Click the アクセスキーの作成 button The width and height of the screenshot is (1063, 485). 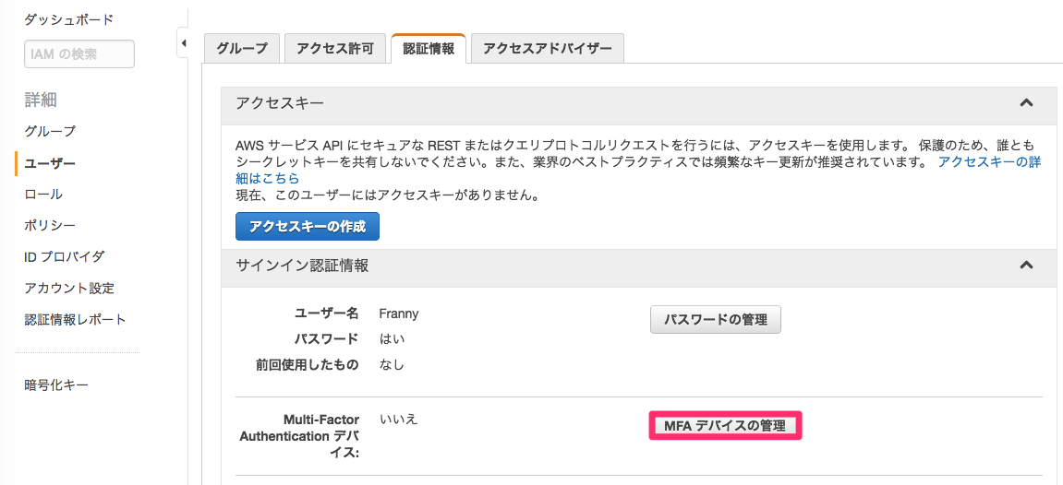pos(308,226)
